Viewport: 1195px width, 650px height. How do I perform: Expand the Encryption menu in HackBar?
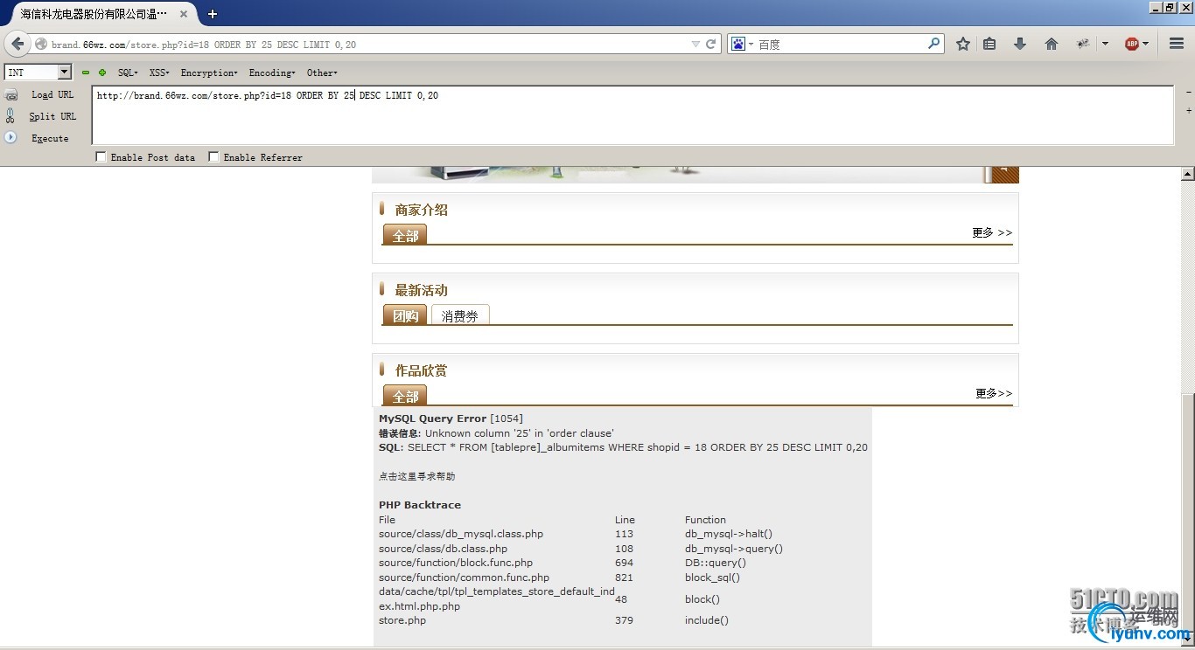(209, 73)
